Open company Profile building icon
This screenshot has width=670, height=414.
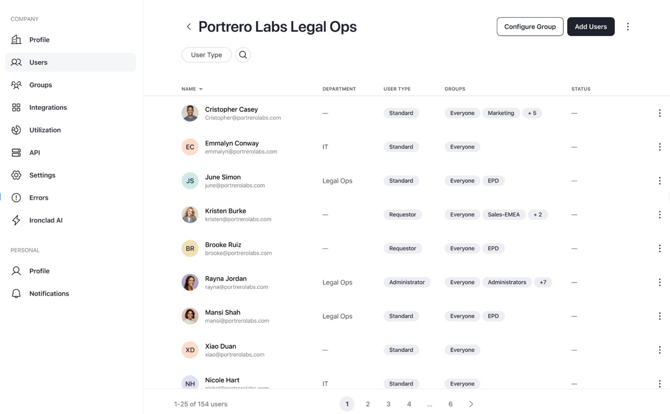click(16, 39)
